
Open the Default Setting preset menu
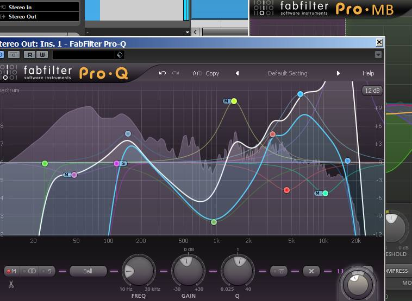click(x=288, y=73)
